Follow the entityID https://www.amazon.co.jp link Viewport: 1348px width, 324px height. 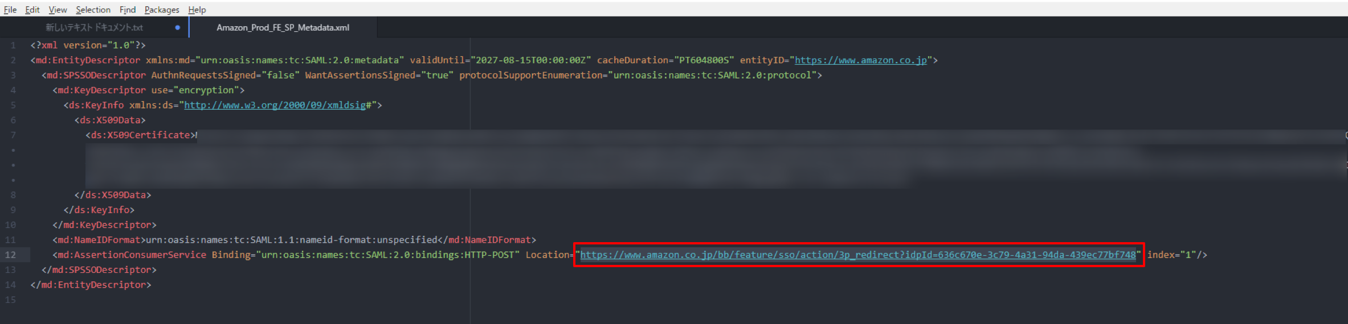tap(861, 60)
